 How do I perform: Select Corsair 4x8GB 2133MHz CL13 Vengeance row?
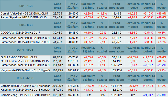point(84,86)
